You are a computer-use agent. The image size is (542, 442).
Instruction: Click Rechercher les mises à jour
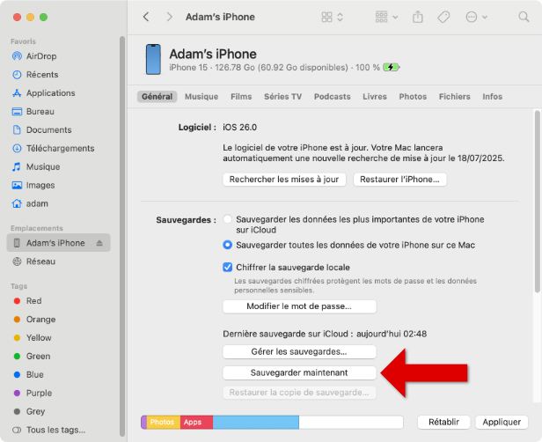click(x=284, y=180)
